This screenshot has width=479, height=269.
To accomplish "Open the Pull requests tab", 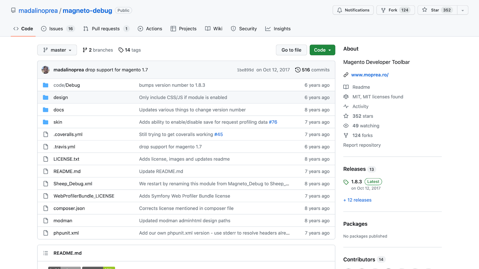I will coord(105,29).
